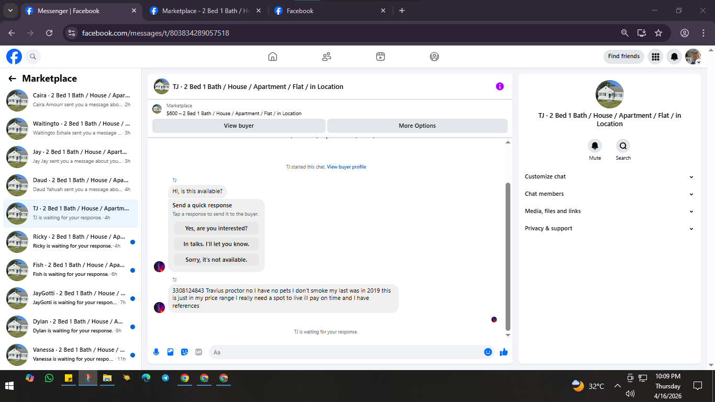Send quick reply 'Yes, are you interested?'
This screenshot has height=402, width=715.
click(x=216, y=228)
